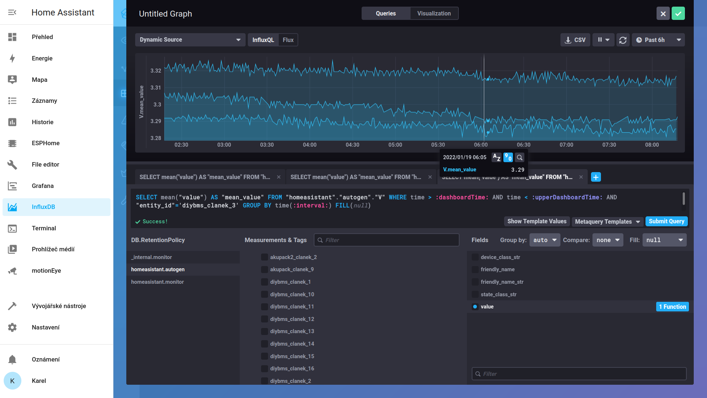Click Submit Query button
The image size is (707, 398).
666,221
